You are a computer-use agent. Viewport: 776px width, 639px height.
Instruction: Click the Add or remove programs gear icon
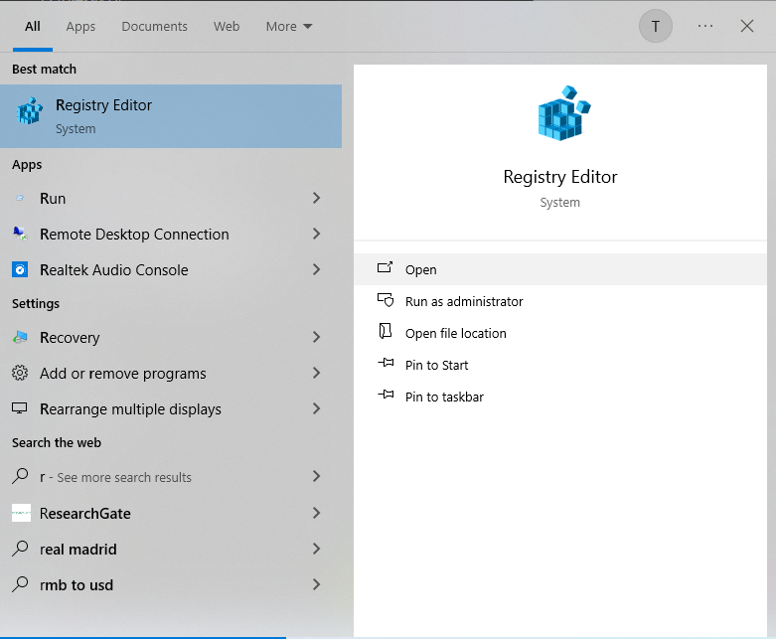20,374
